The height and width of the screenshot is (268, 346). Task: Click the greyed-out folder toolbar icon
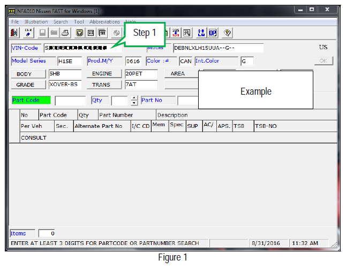point(54,33)
